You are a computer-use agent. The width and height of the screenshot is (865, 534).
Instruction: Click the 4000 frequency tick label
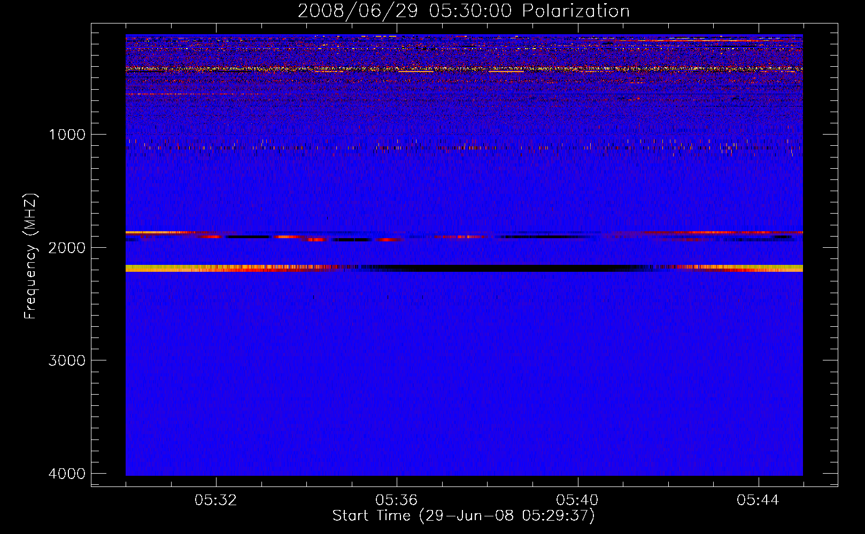point(67,474)
